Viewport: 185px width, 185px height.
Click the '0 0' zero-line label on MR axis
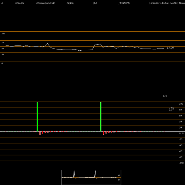(x=181, y=134)
